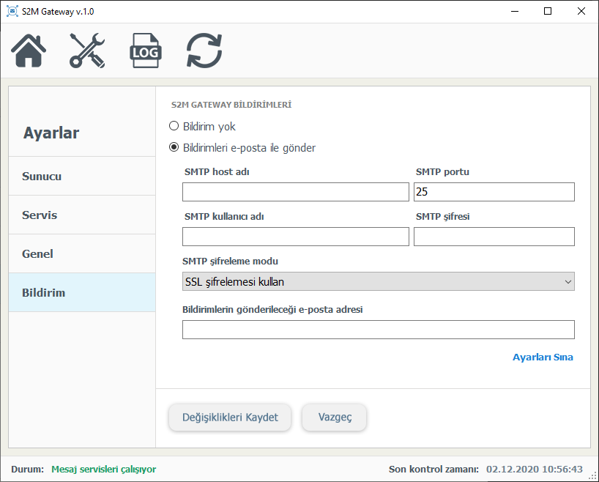Open settings via wrench and screwdriver icon

coord(87,51)
